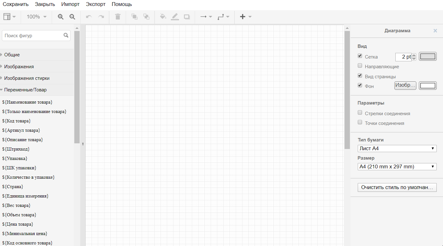Click the line color pencil icon

tap(175, 17)
